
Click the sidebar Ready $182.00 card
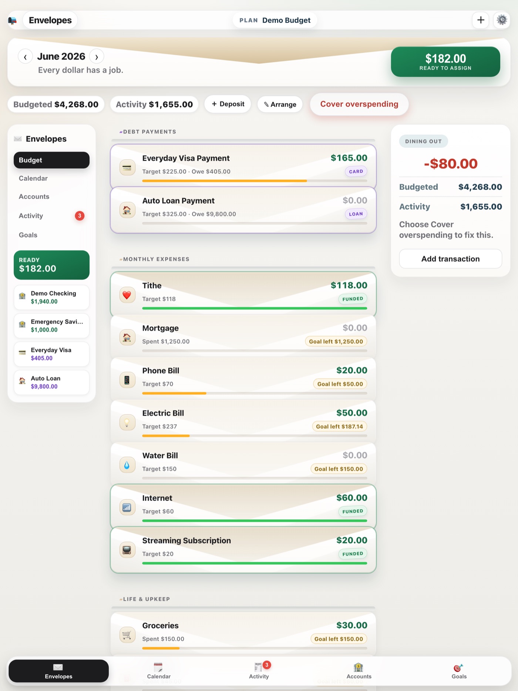[x=51, y=265]
